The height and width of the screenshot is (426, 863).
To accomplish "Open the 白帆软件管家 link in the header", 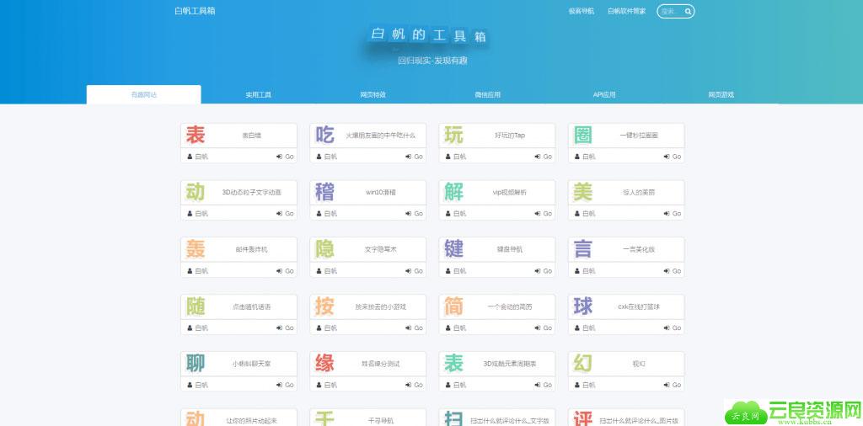I will click(626, 11).
